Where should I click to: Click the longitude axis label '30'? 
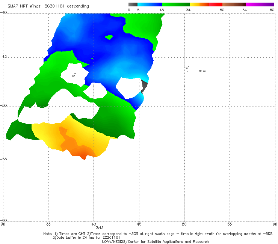tap(3, 224)
